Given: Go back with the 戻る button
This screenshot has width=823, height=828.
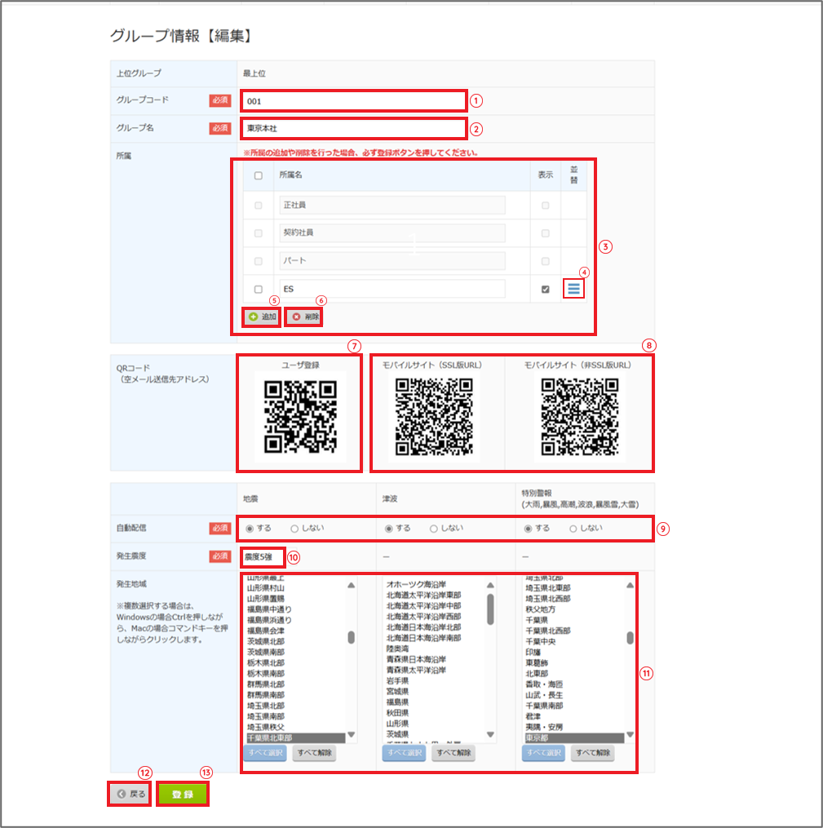Looking at the screenshot, I should point(130,794).
